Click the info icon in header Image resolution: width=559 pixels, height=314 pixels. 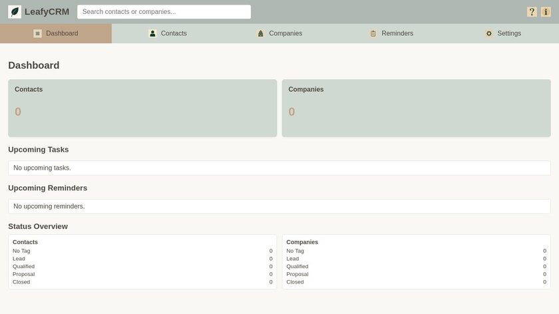(546, 12)
